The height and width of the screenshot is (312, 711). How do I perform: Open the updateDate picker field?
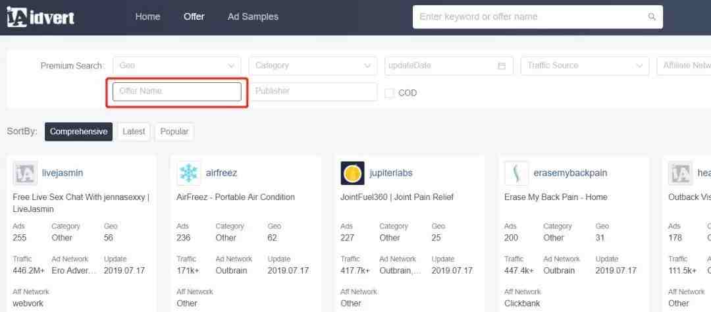449,66
